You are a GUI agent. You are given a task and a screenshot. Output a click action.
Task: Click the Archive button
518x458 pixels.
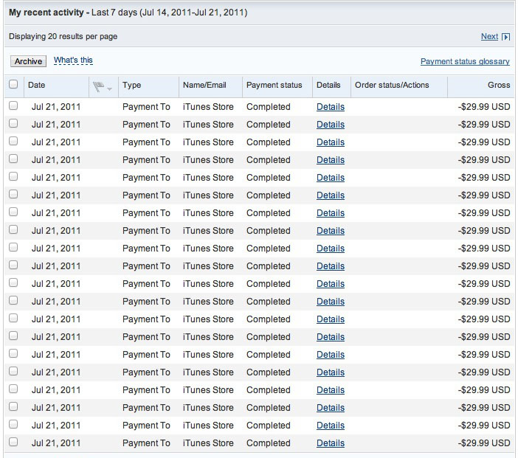point(28,61)
